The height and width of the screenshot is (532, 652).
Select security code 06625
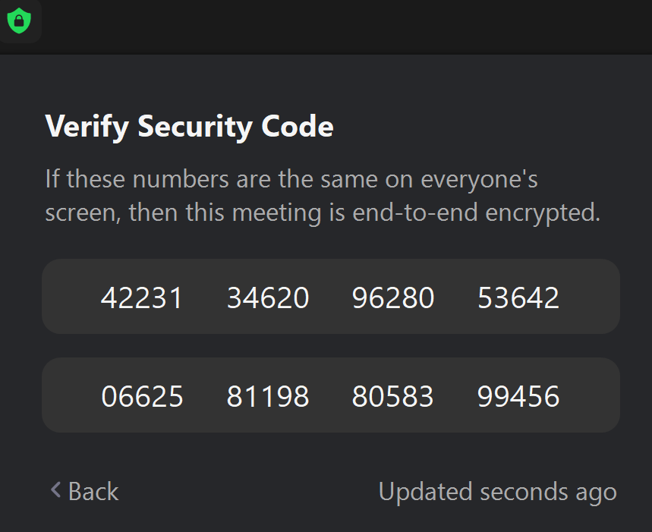142,396
